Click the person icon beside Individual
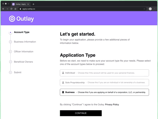 click(63, 73)
